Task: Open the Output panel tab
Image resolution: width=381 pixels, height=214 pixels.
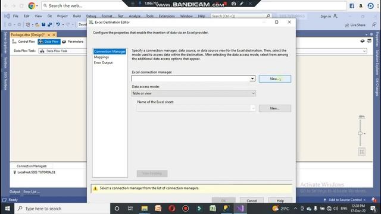Action: pos(14,191)
